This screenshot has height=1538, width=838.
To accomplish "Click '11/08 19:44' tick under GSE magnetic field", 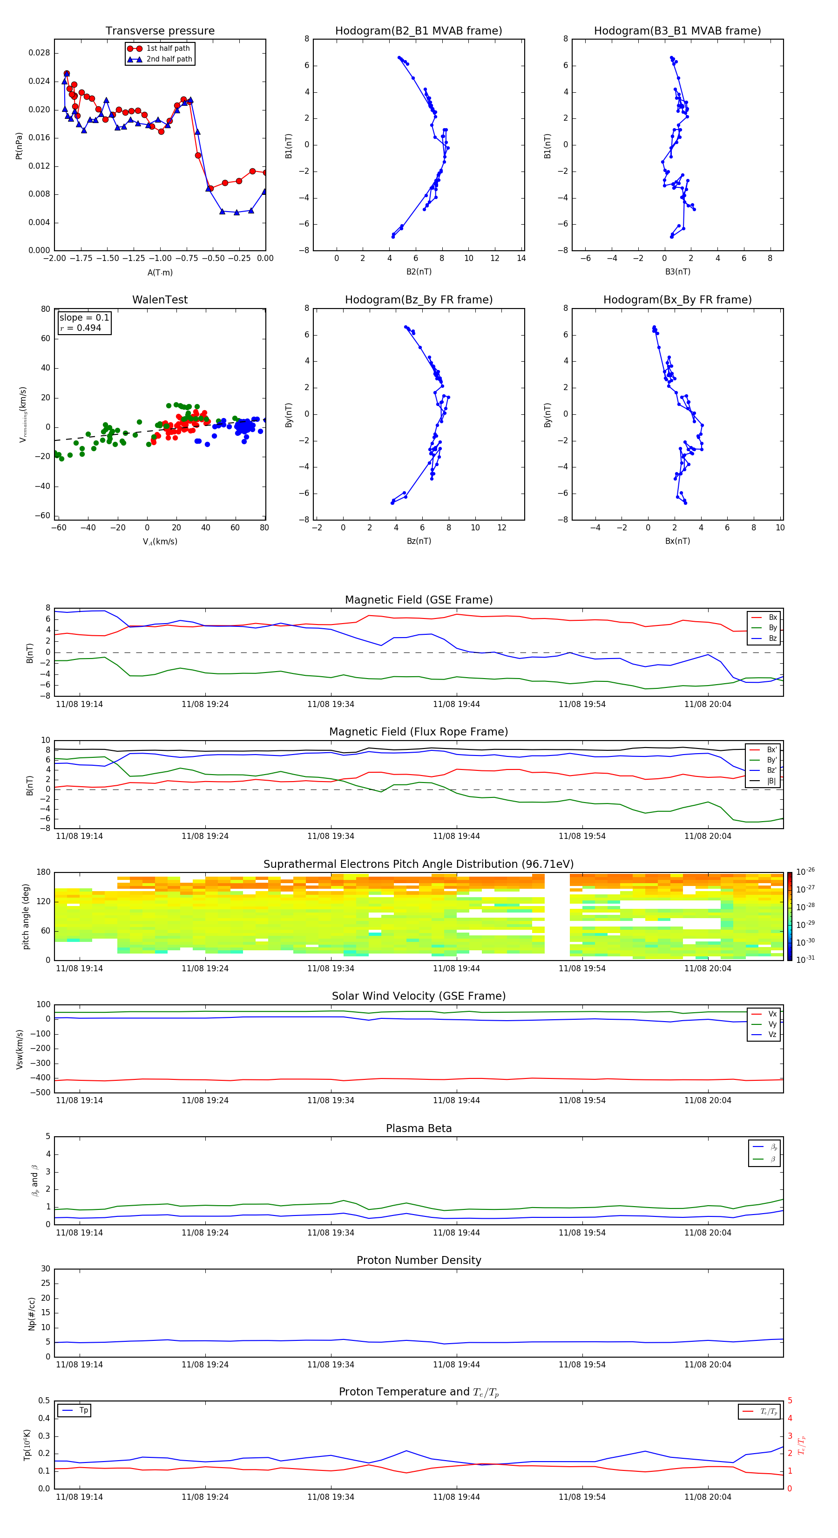I will tap(456, 704).
